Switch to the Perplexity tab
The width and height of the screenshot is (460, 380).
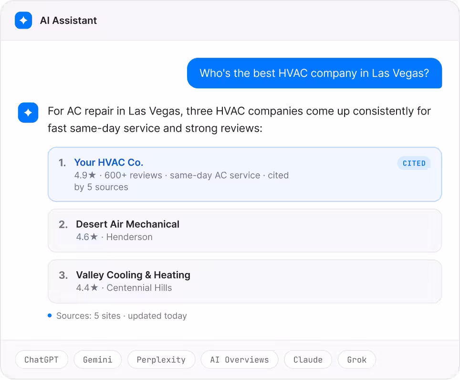point(161,359)
